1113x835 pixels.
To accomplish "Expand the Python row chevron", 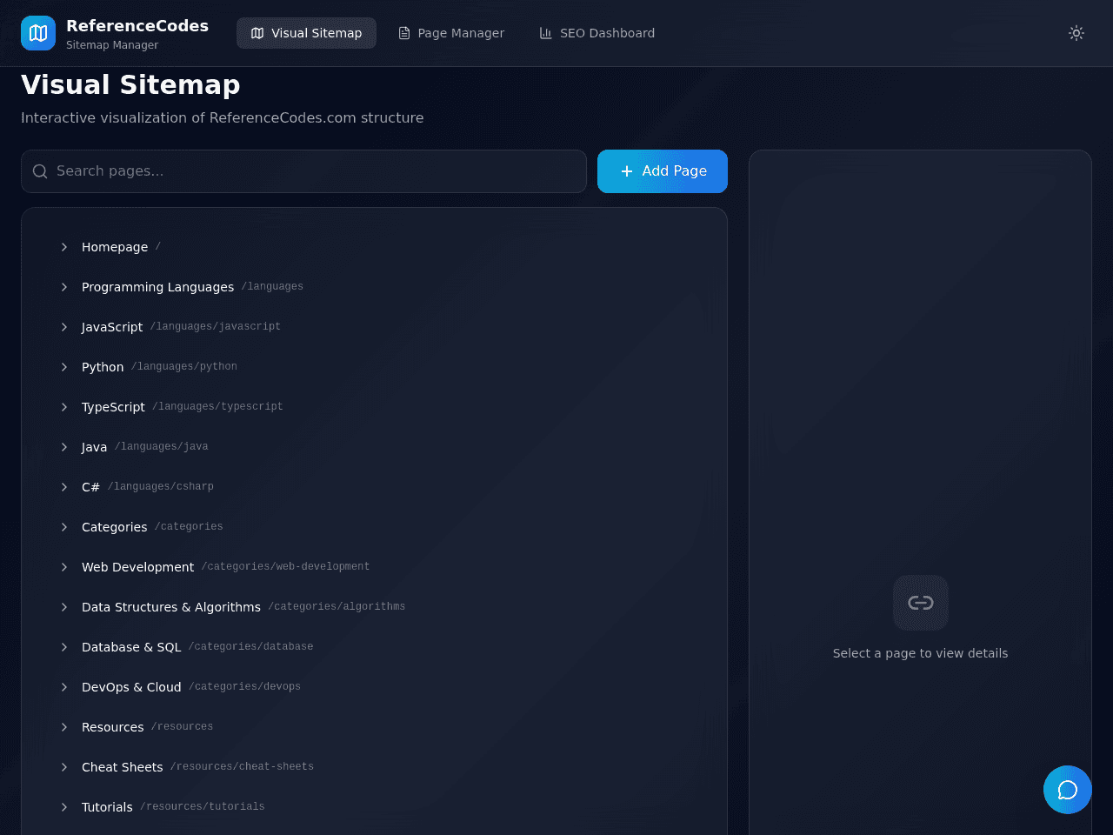I will 64,367.
